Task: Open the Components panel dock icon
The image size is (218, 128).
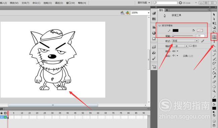Action: (154, 53)
